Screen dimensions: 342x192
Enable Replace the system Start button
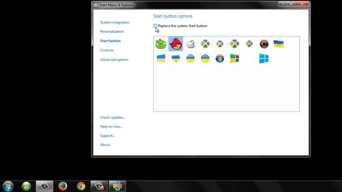[x=155, y=26]
